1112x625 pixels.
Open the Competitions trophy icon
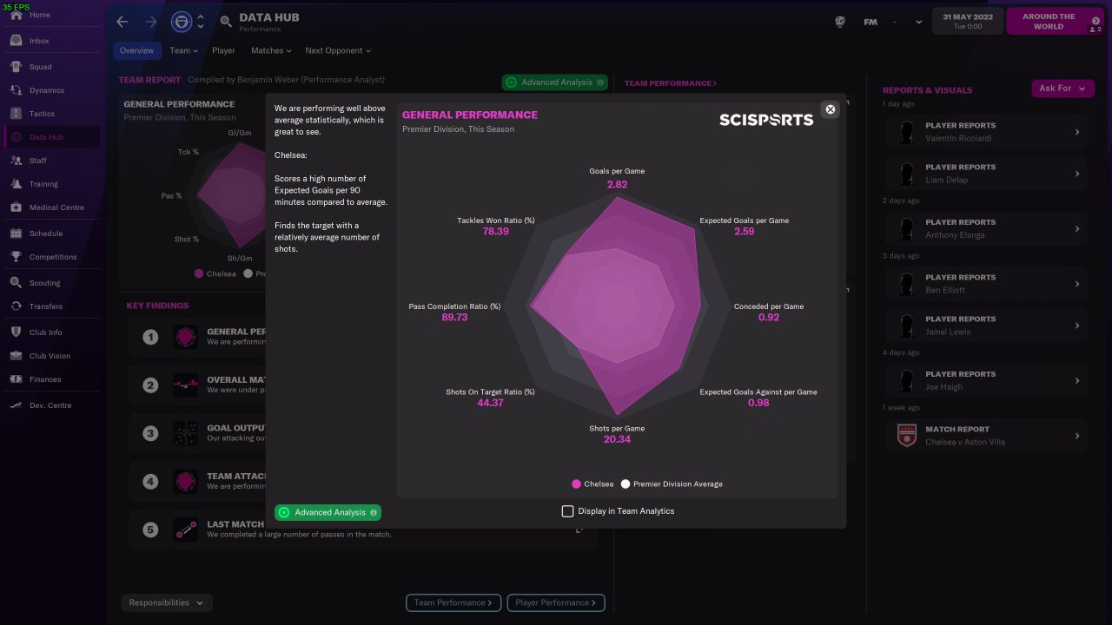pyautogui.click(x=16, y=257)
